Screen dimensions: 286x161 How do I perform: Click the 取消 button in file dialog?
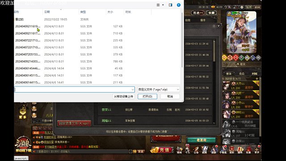pos(170,97)
